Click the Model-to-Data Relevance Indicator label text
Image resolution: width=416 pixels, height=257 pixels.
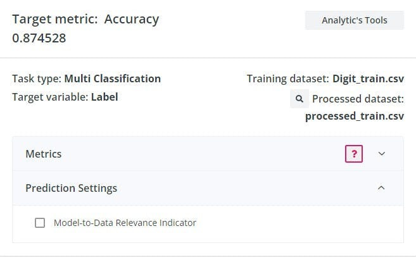(125, 223)
